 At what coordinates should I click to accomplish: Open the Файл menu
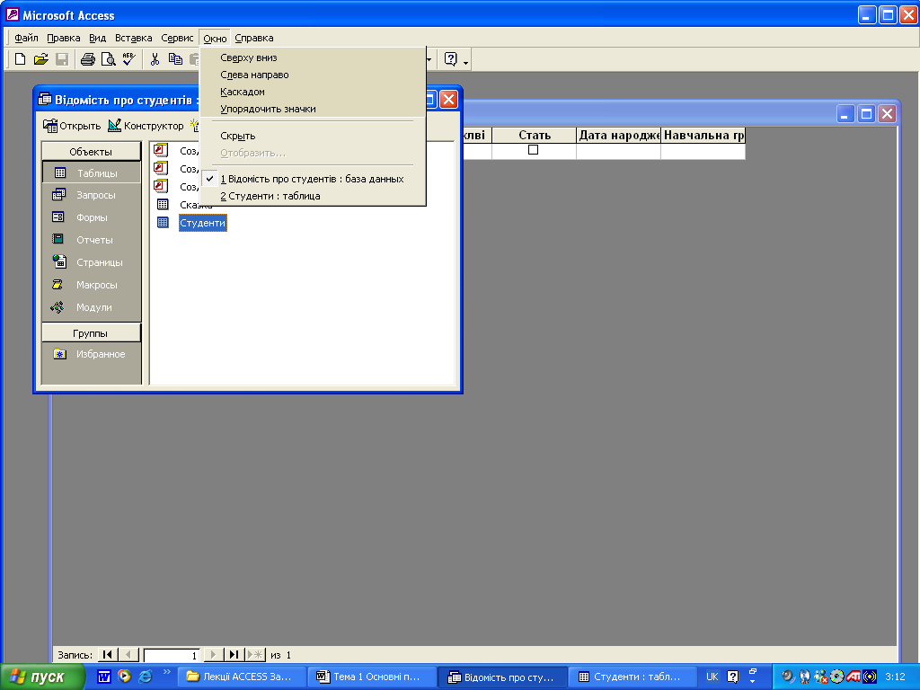pos(26,38)
